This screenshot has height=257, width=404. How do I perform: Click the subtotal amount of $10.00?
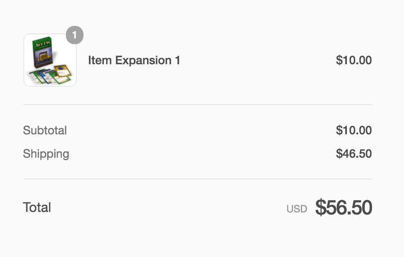pyautogui.click(x=354, y=130)
